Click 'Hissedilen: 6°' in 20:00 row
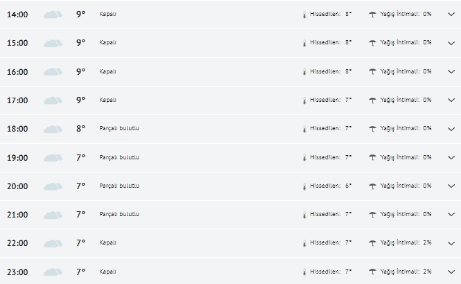The height and width of the screenshot is (284, 461). click(x=331, y=186)
